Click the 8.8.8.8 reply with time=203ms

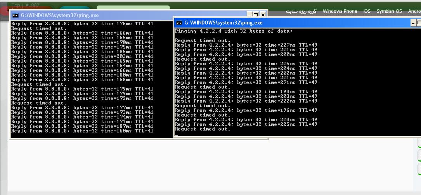point(82,56)
